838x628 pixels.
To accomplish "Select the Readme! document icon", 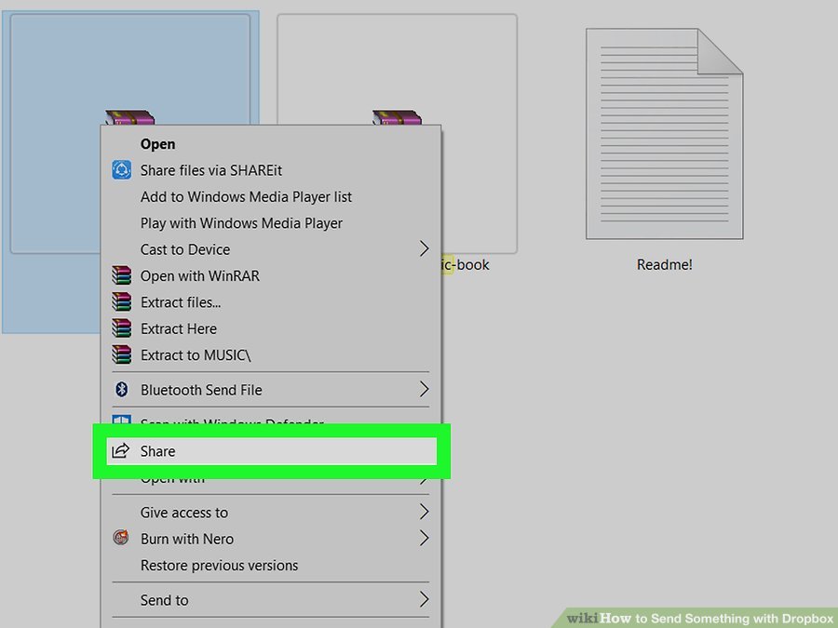I will pyautogui.click(x=664, y=133).
